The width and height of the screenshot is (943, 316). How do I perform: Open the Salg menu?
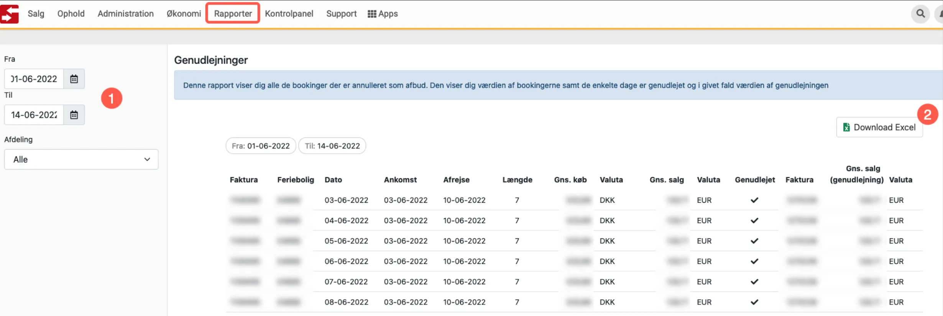36,14
